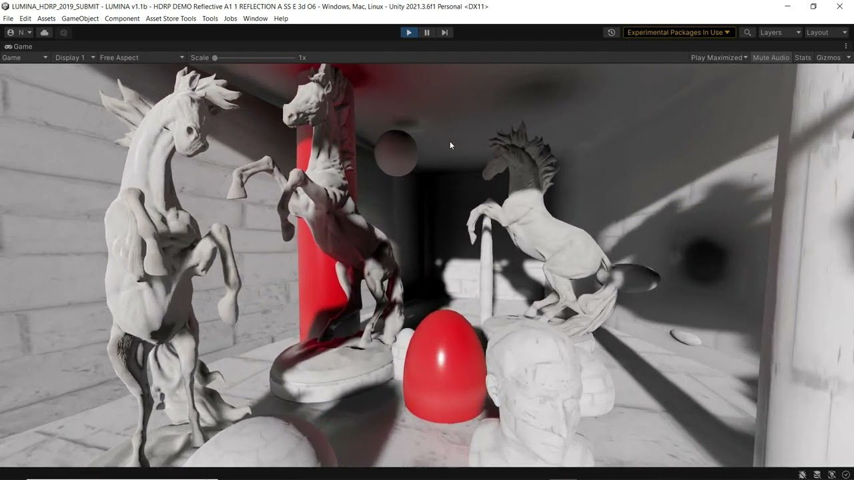Toggle Gizmos in the Game view
Viewport: 854px width, 480px height.
[x=828, y=58]
